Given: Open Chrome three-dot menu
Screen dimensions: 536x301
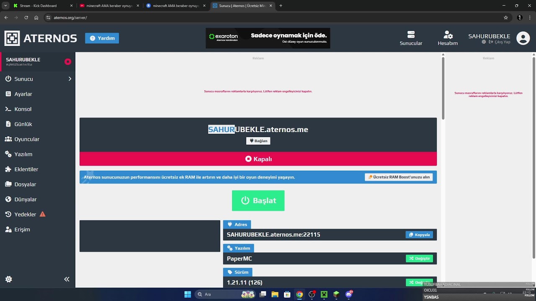Looking at the screenshot, I should tap(530, 18).
